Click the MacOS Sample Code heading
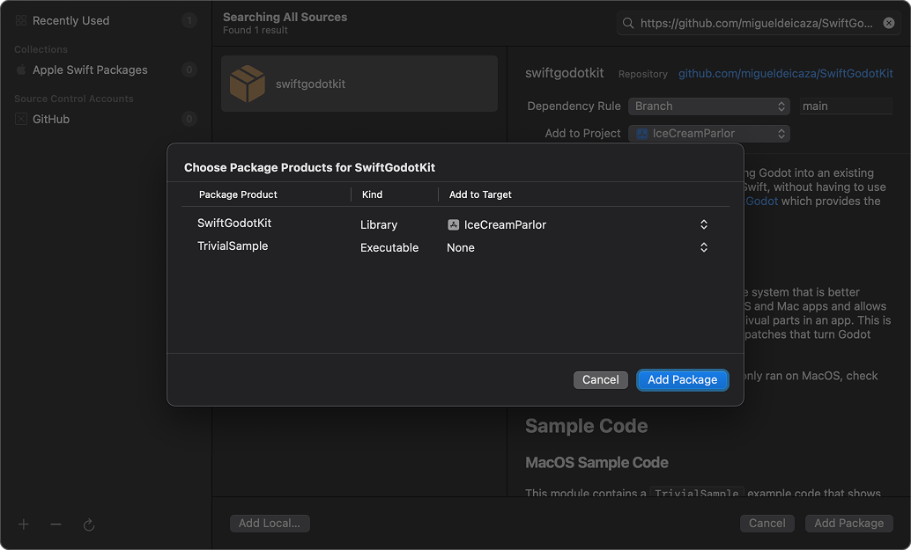 tap(596, 462)
